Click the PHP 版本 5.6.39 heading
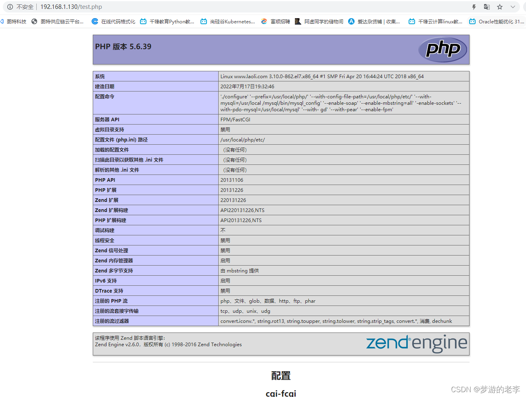This screenshot has width=526, height=397. coord(123,47)
